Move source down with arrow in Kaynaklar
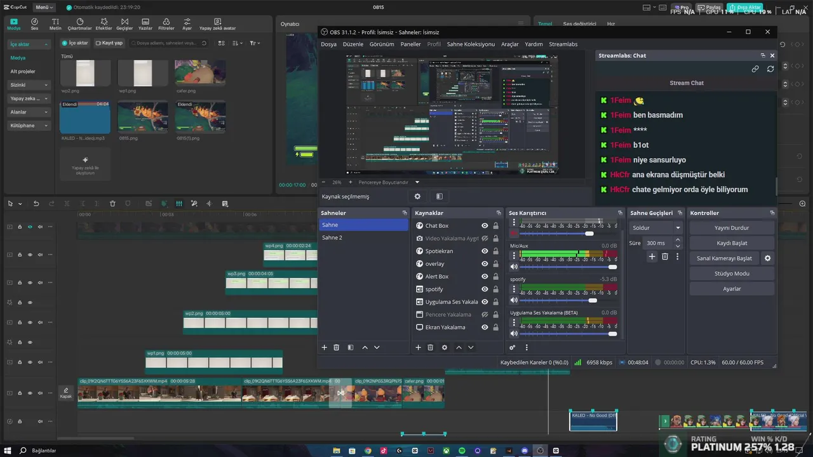The image size is (813, 457). [471, 347]
